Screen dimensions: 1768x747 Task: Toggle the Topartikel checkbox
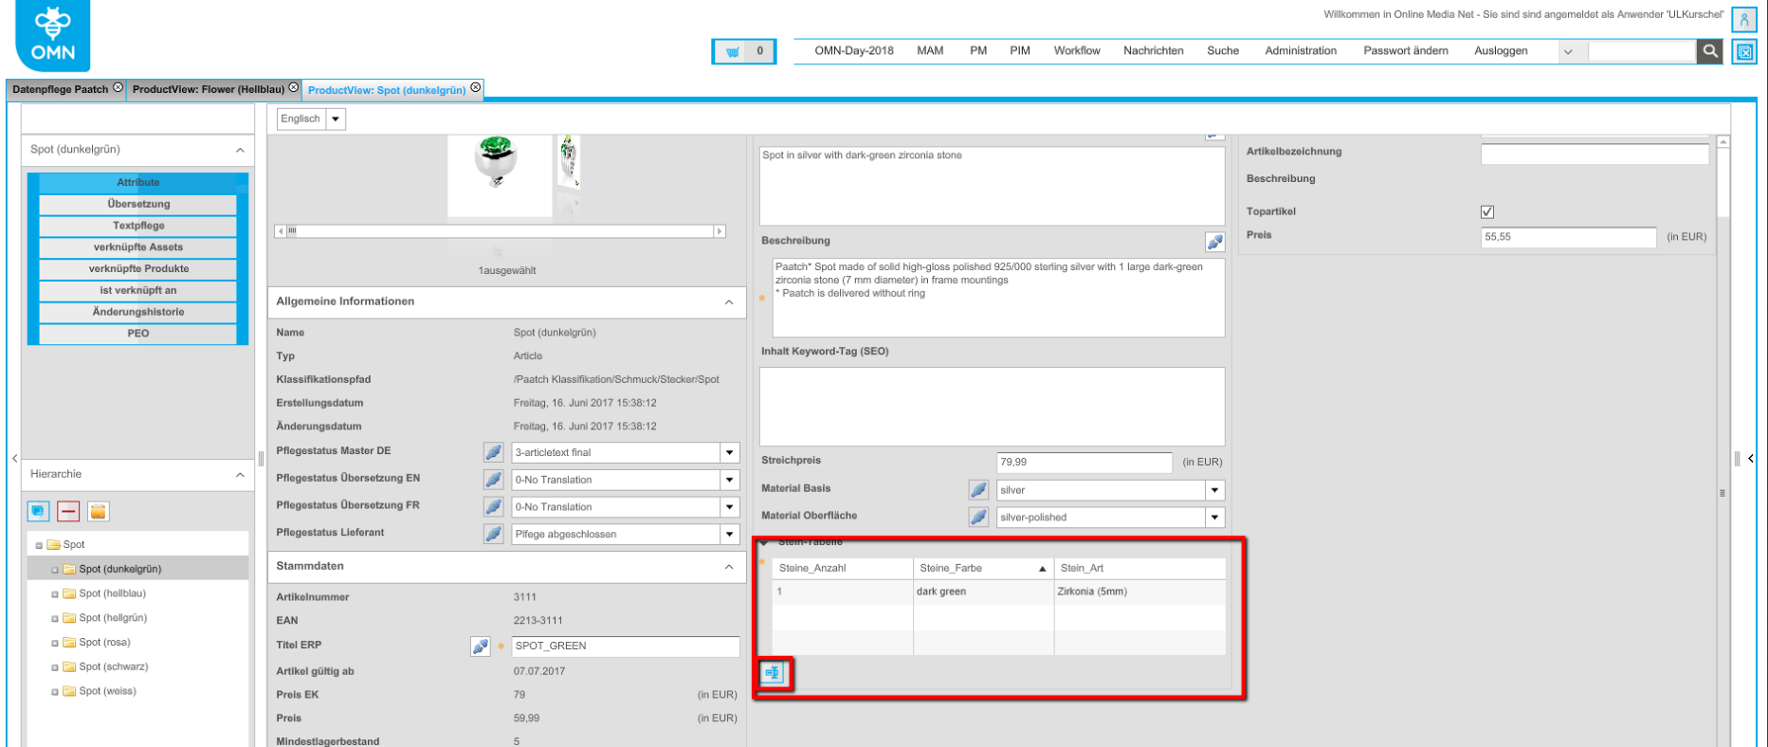point(1486,212)
